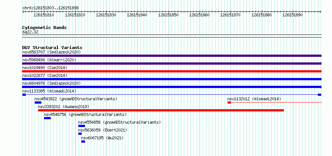
Task: Click ruler position 126151810
Action: click(x=44, y=15)
